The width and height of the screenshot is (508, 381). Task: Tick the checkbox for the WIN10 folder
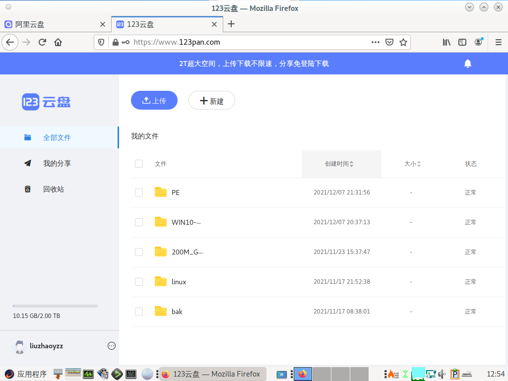139,222
